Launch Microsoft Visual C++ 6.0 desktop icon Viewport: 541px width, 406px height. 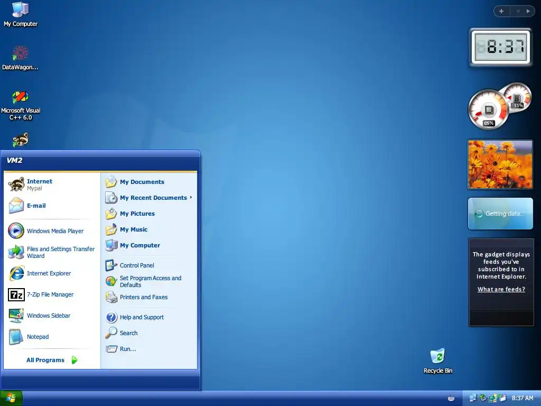click(21, 105)
